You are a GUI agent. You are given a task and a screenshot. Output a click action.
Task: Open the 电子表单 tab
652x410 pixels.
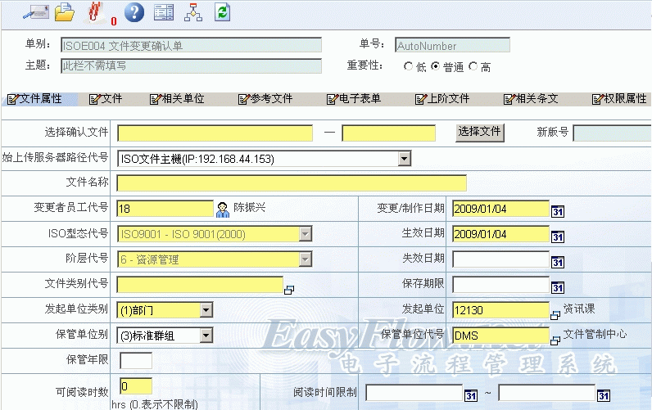click(354, 99)
